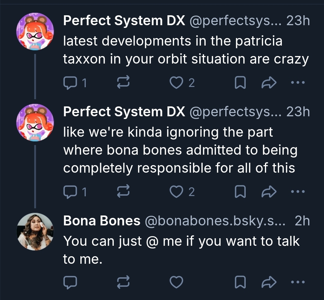Reply to Bona Bones' "@ me" post
Screen dimensions: 324x300
pyautogui.click(x=70, y=282)
